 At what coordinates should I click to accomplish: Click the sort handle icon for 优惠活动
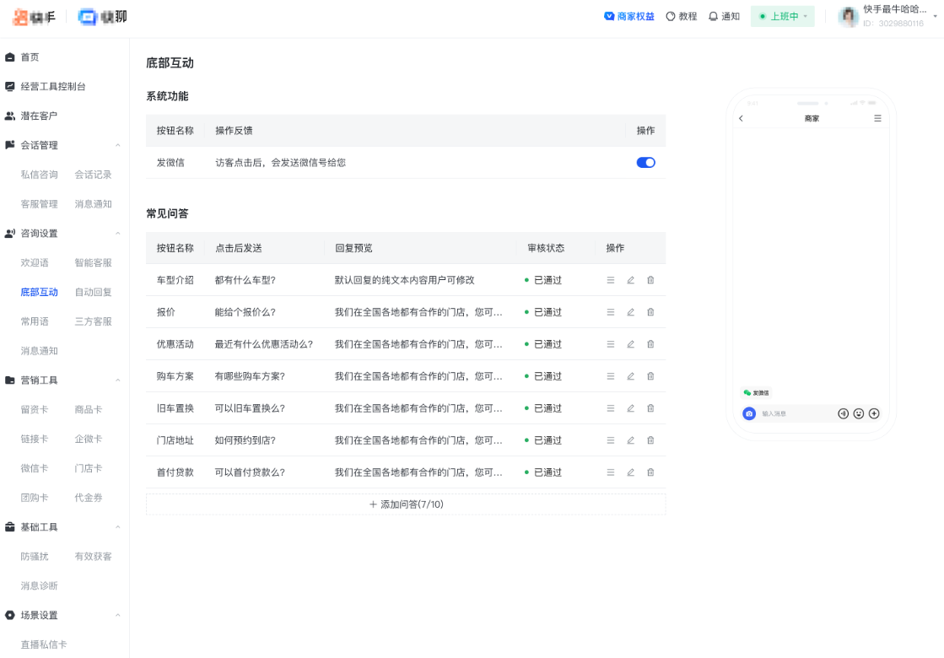pos(610,343)
